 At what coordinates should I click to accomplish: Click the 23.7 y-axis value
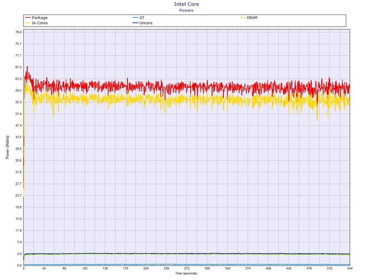pyautogui.click(x=18, y=195)
